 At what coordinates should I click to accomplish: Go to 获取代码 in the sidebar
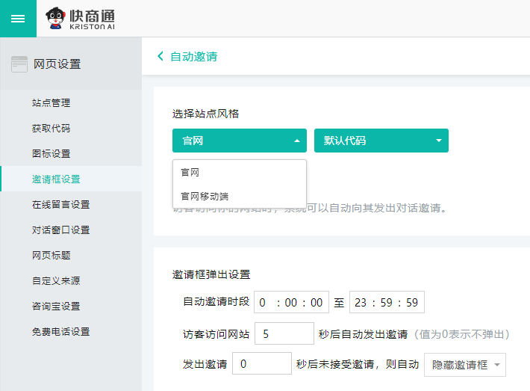coord(52,129)
